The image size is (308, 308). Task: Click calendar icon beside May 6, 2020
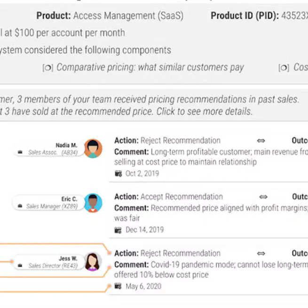click(x=118, y=286)
